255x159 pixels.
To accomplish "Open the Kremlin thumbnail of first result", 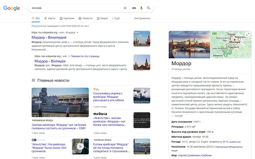I will pos(142,39).
